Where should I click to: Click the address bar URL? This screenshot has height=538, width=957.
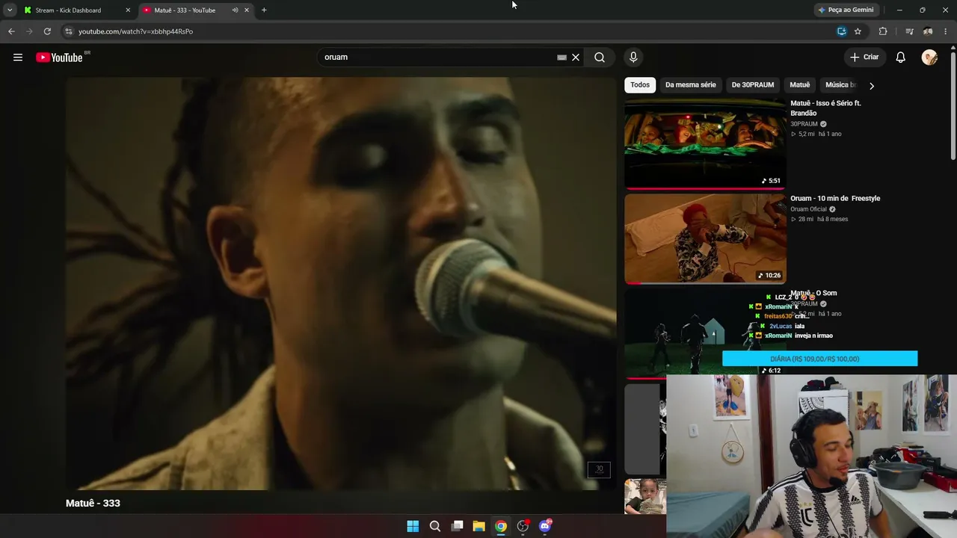135,31
